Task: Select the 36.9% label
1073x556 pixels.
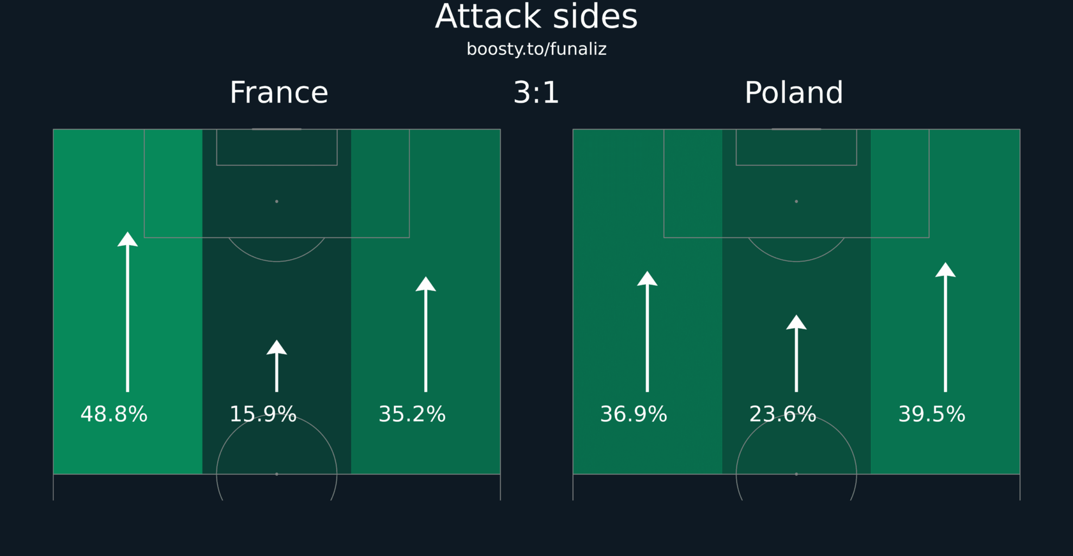Action: coord(634,414)
